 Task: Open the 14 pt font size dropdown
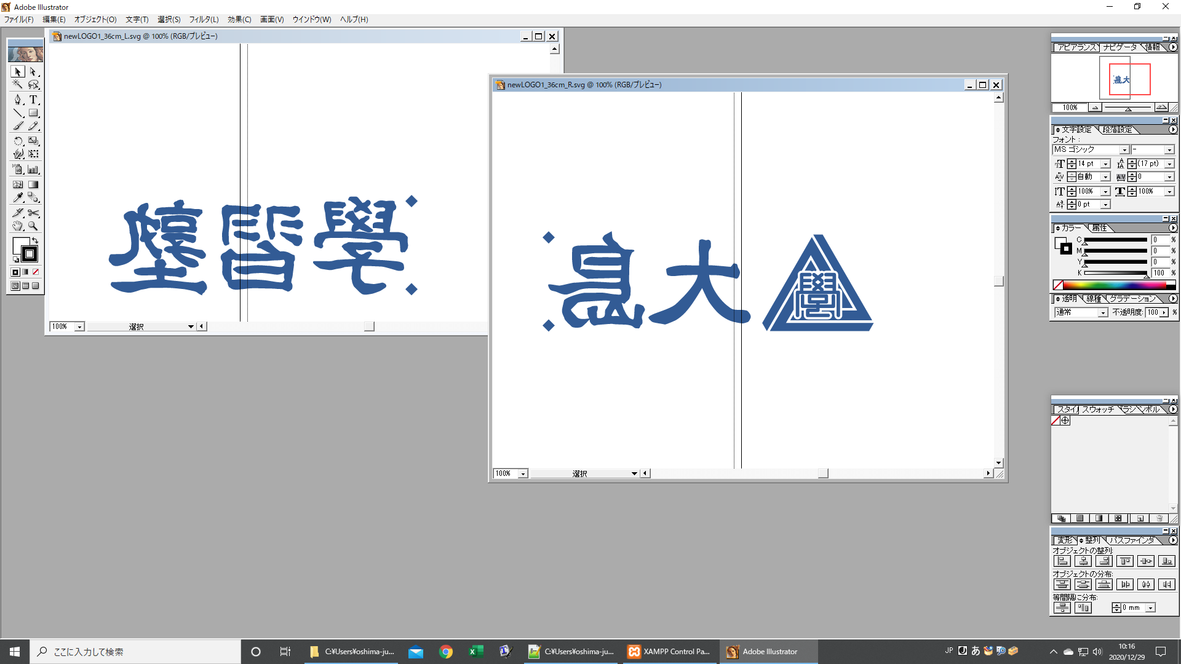tap(1105, 164)
